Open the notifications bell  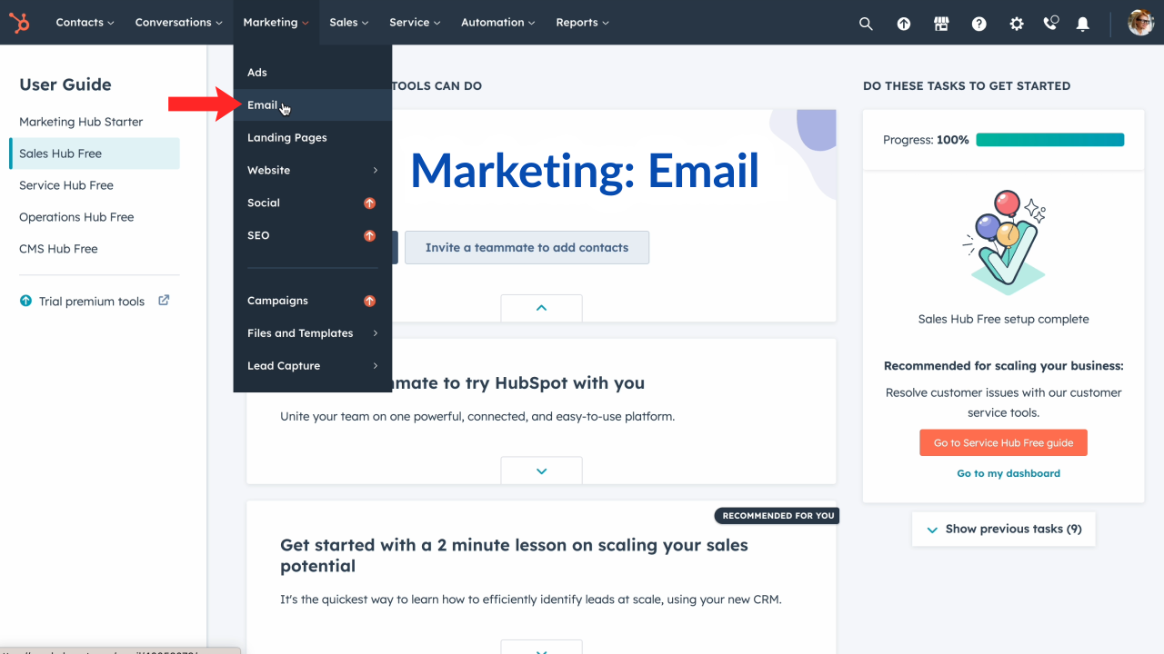coord(1083,24)
